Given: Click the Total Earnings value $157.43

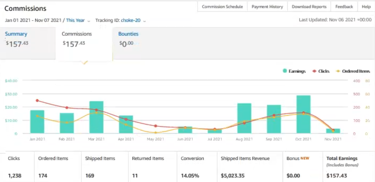Looking at the screenshot, I should [336, 176].
